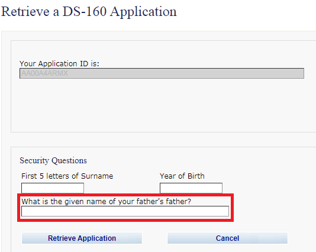The height and width of the screenshot is (252, 316).
Task: Cancel the application retrieval
Action: click(227, 238)
